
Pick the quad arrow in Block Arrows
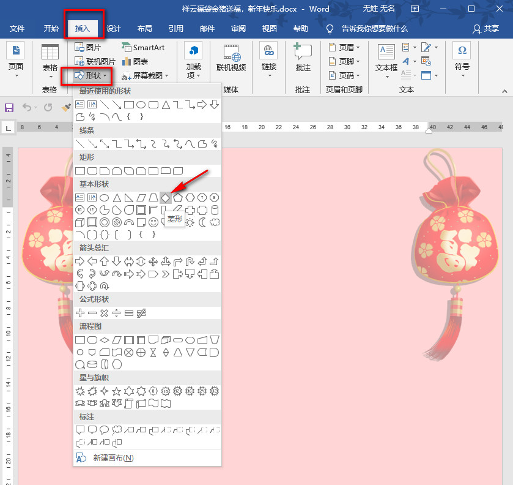153,261
